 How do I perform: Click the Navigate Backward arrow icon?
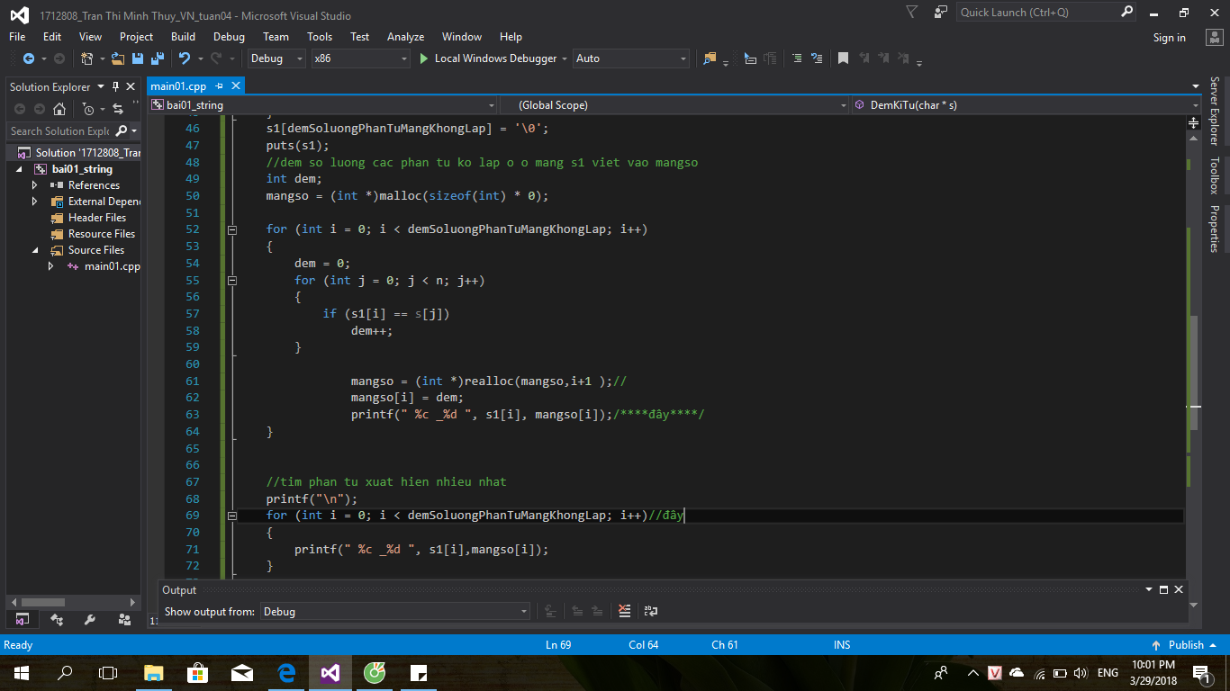click(29, 58)
